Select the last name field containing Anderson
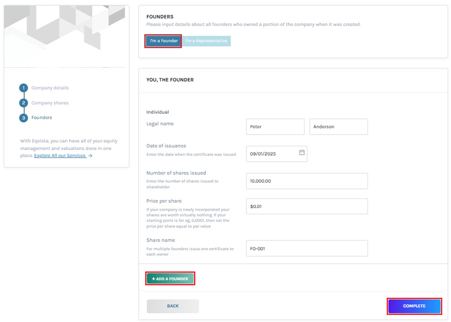The image size is (451, 322). [x=339, y=126]
